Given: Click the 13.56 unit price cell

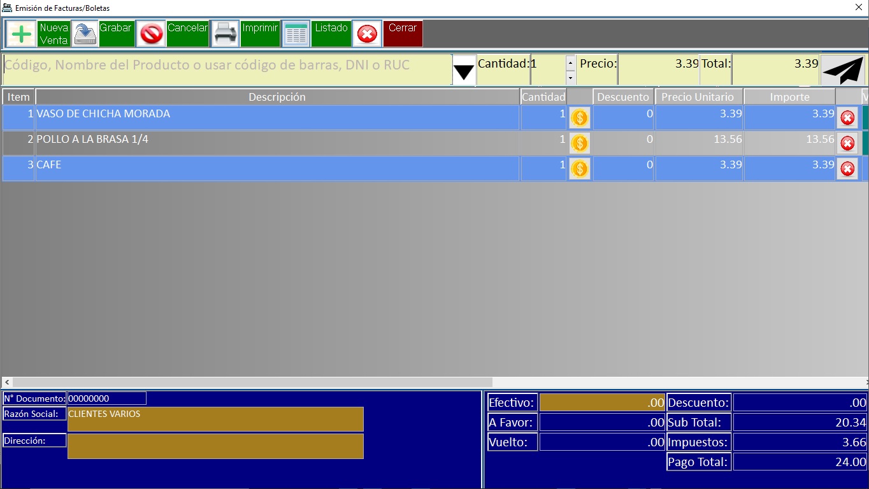Looking at the screenshot, I should (x=699, y=143).
